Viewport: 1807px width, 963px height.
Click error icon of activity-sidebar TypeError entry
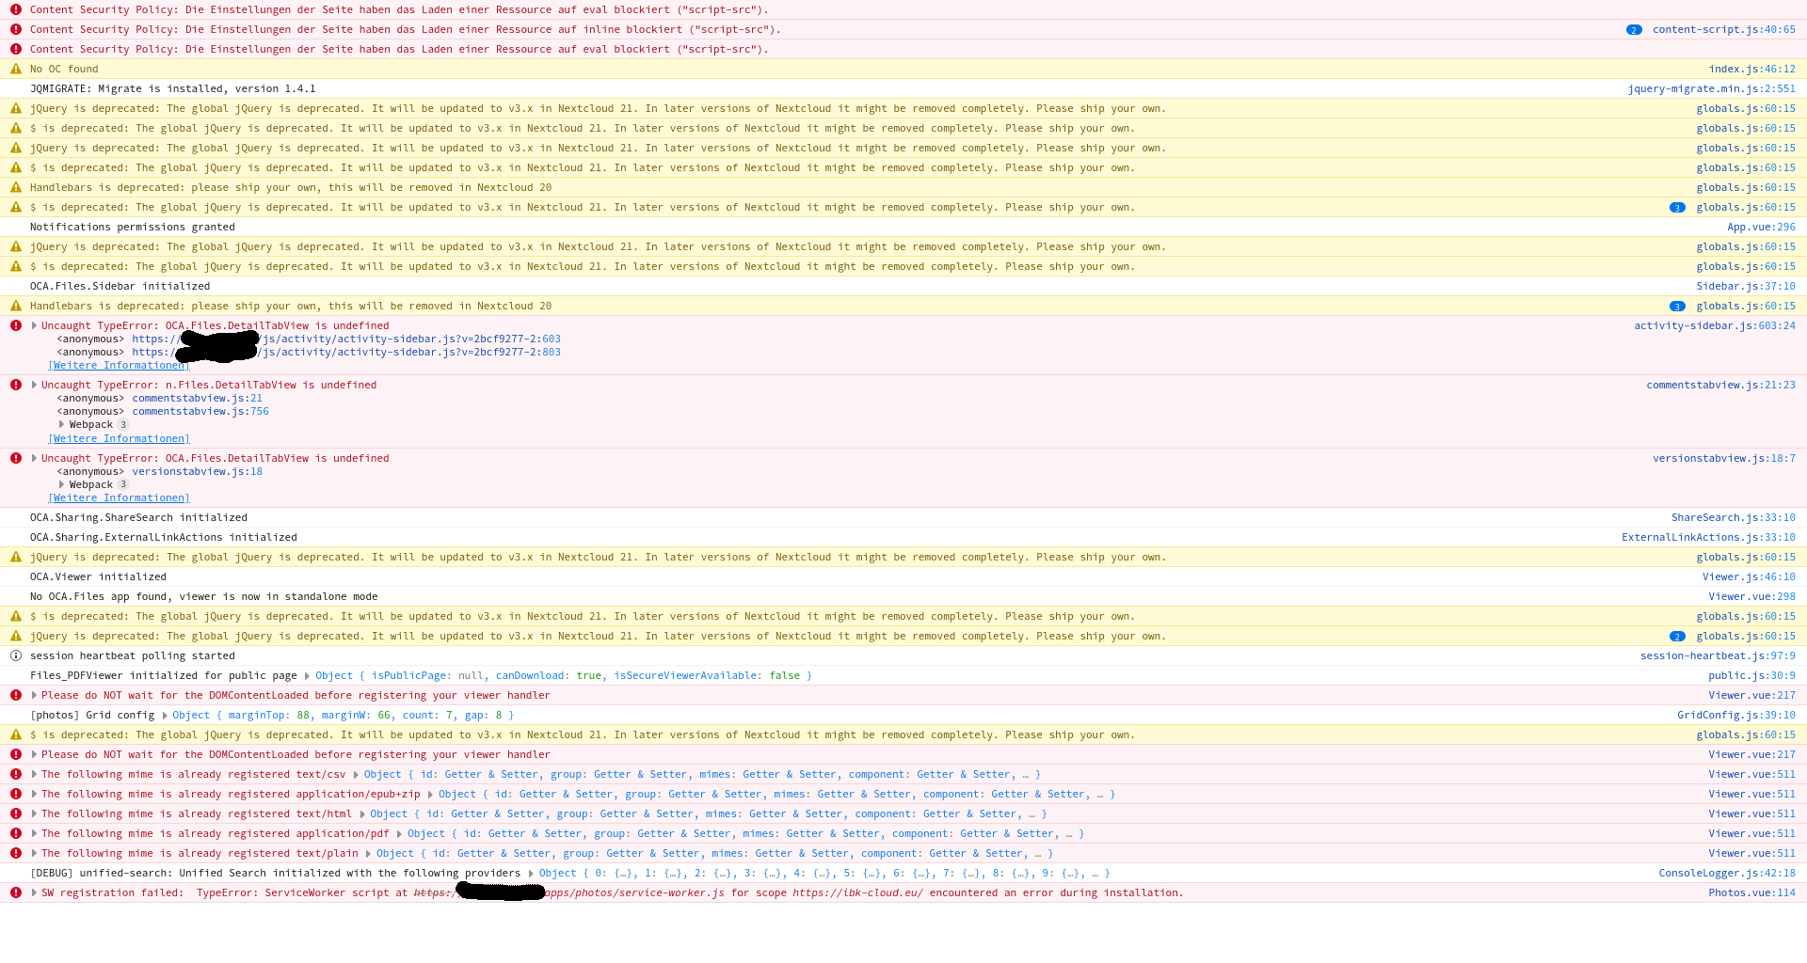(16, 325)
